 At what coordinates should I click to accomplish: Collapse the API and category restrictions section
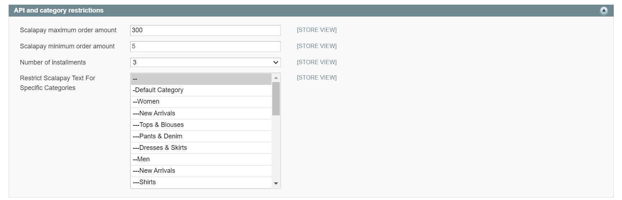coord(604,11)
